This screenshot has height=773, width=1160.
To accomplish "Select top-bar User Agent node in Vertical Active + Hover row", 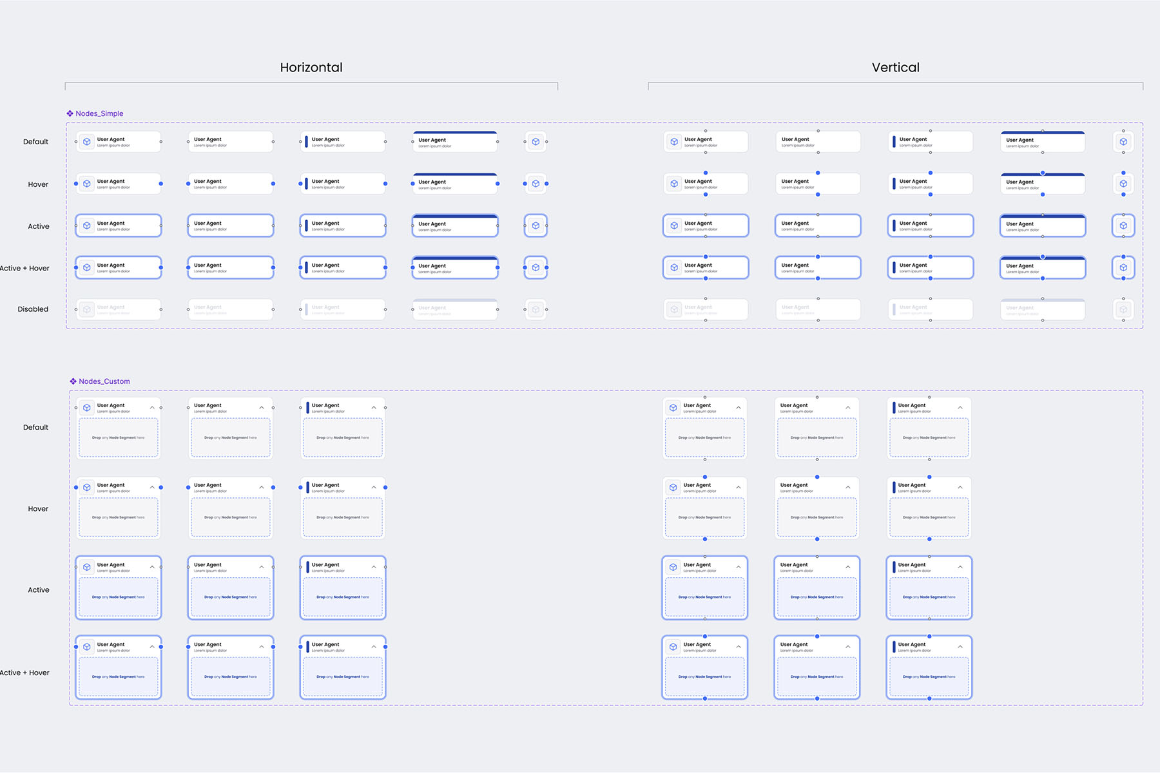I will pos(1043,267).
